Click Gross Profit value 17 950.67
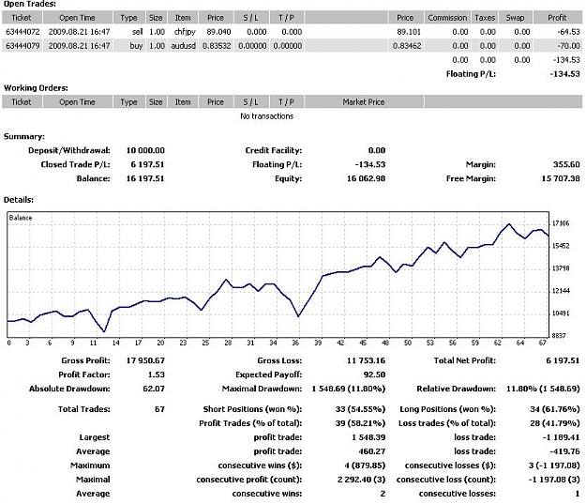 pos(145,360)
